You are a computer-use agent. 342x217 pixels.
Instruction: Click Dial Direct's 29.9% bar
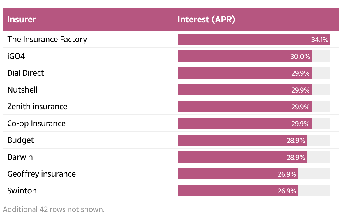244,73
